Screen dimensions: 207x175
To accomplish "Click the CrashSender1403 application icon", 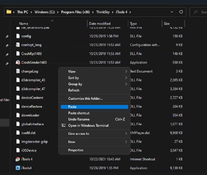I will click(18, 62).
